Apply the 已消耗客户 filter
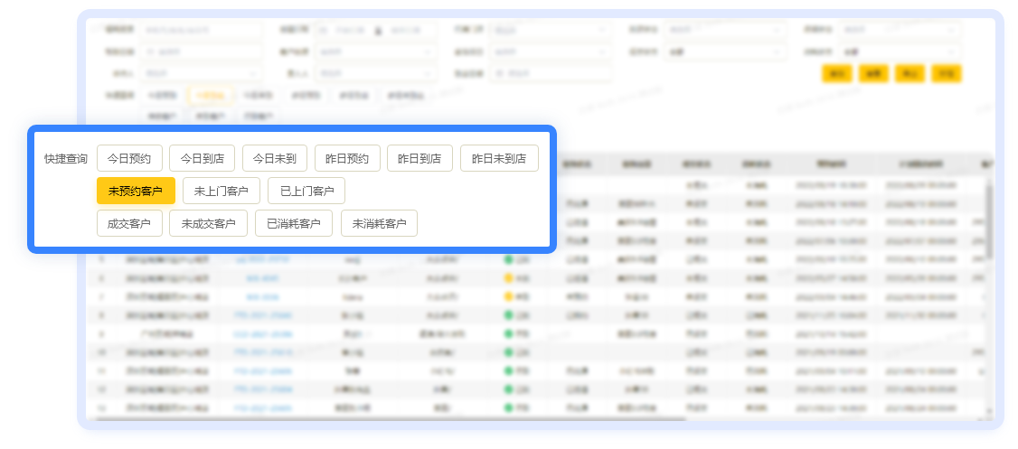1018x449 pixels. click(x=294, y=223)
